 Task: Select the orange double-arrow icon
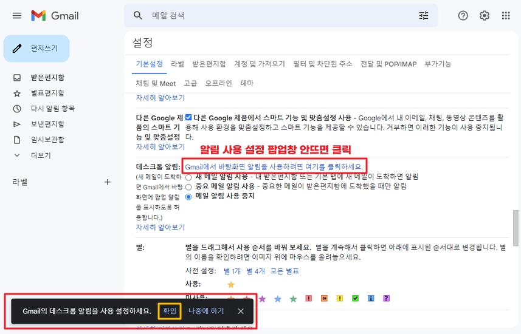coord(324,299)
